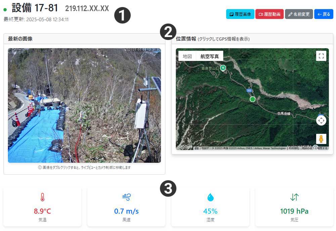Click the pressure arrows icon

pyautogui.click(x=294, y=197)
